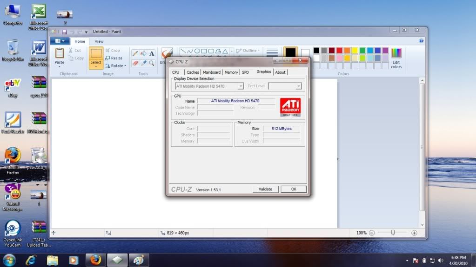Open Recycle Bin desktop icon
This screenshot has width=476, height=267.
[13, 50]
